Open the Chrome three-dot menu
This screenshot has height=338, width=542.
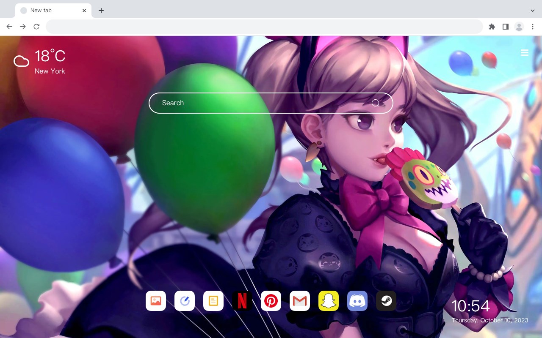(x=532, y=27)
